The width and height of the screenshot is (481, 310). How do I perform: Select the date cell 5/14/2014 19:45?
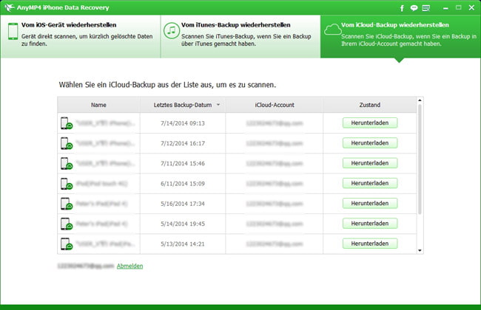coord(183,224)
